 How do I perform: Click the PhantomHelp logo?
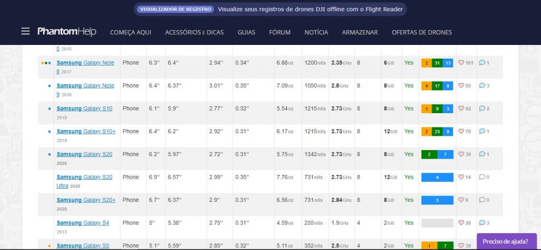pos(67,31)
